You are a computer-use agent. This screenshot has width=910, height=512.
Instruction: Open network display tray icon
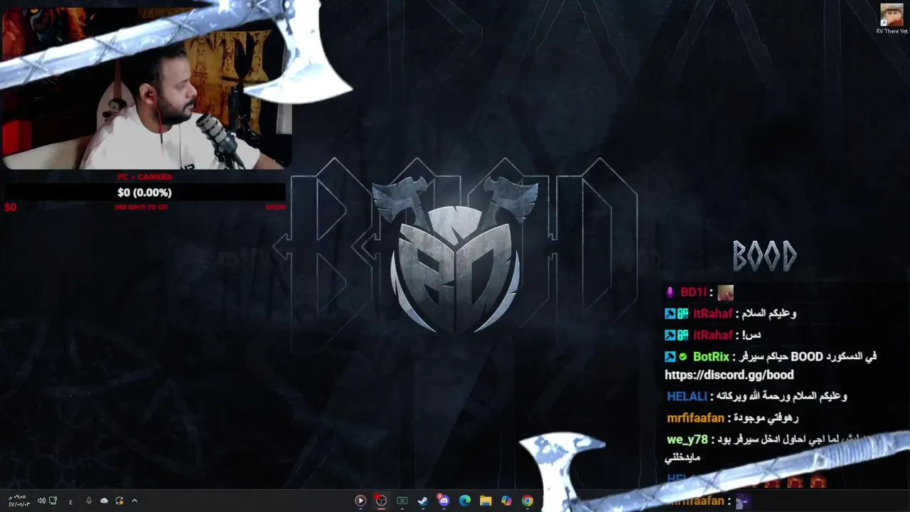point(53,501)
